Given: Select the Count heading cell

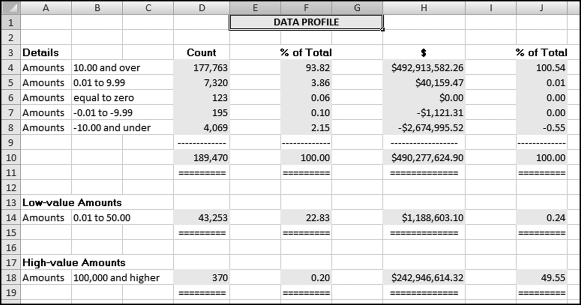Looking at the screenshot, I should coord(201,53).
